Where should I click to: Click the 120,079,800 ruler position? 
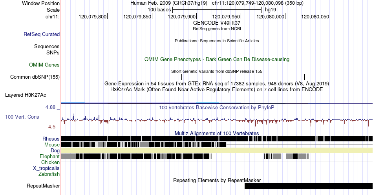click(93, 16)
